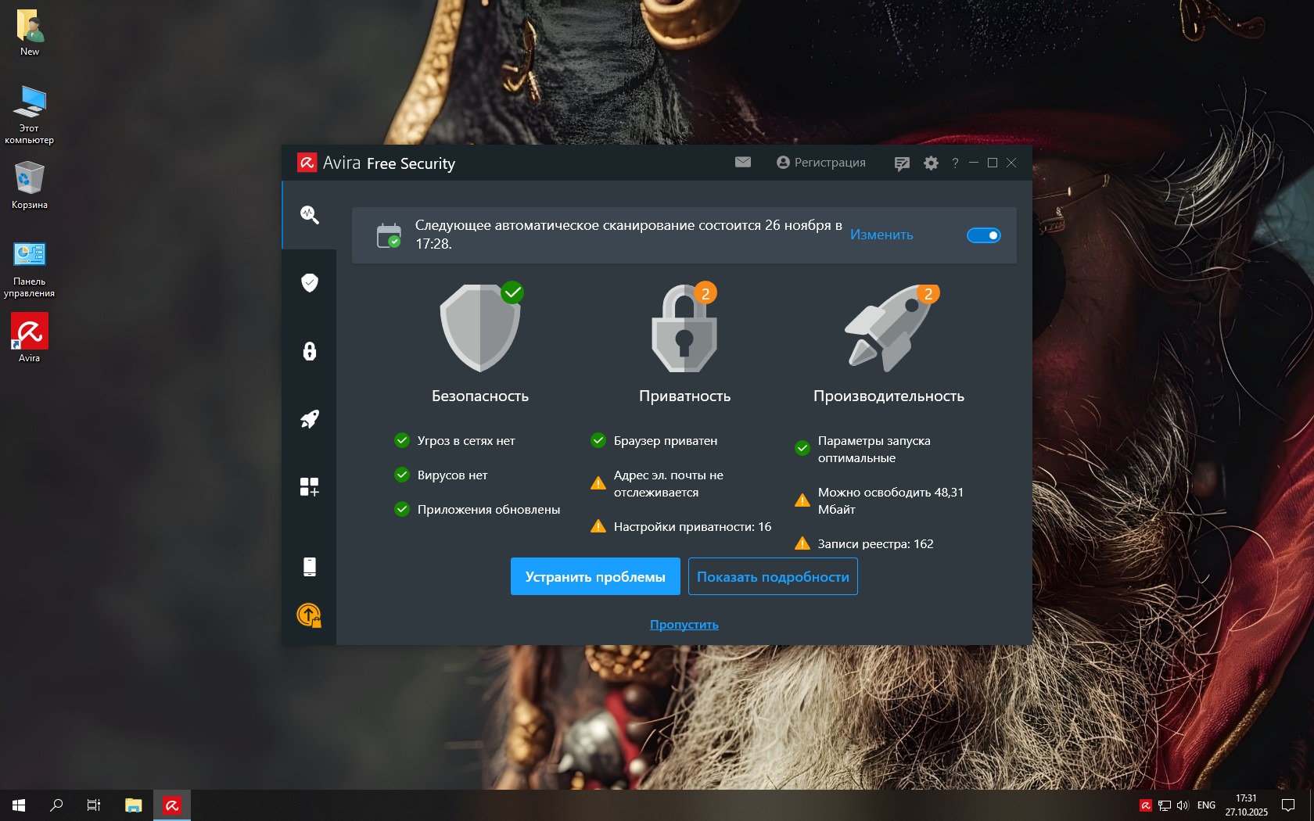Click the ENG language indicator
This screenshot has width=1314, height=821.
1206,805
